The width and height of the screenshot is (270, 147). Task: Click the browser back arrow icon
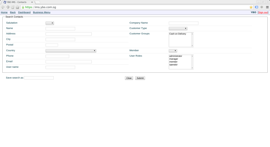coord(3,7)
